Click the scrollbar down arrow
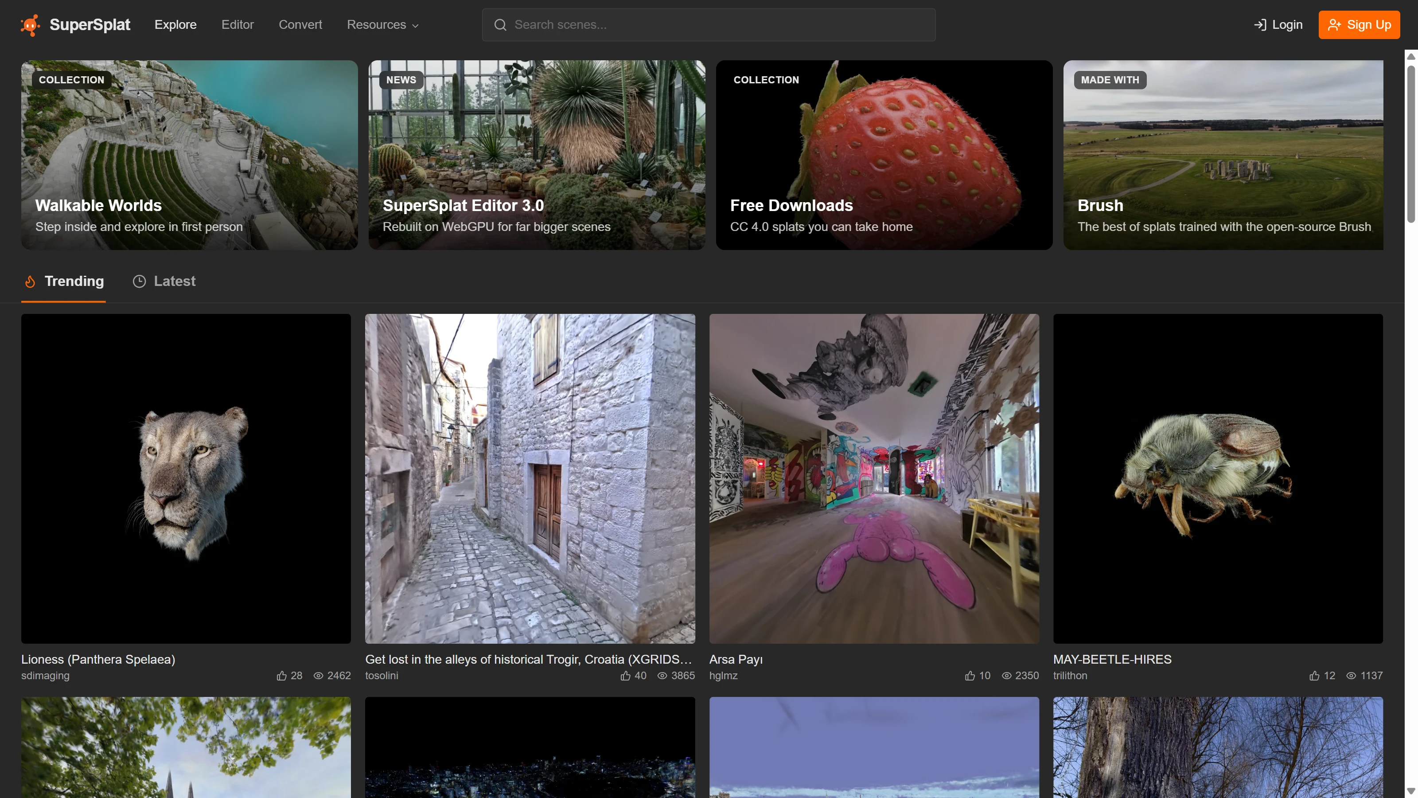 tap(1411, 791)
